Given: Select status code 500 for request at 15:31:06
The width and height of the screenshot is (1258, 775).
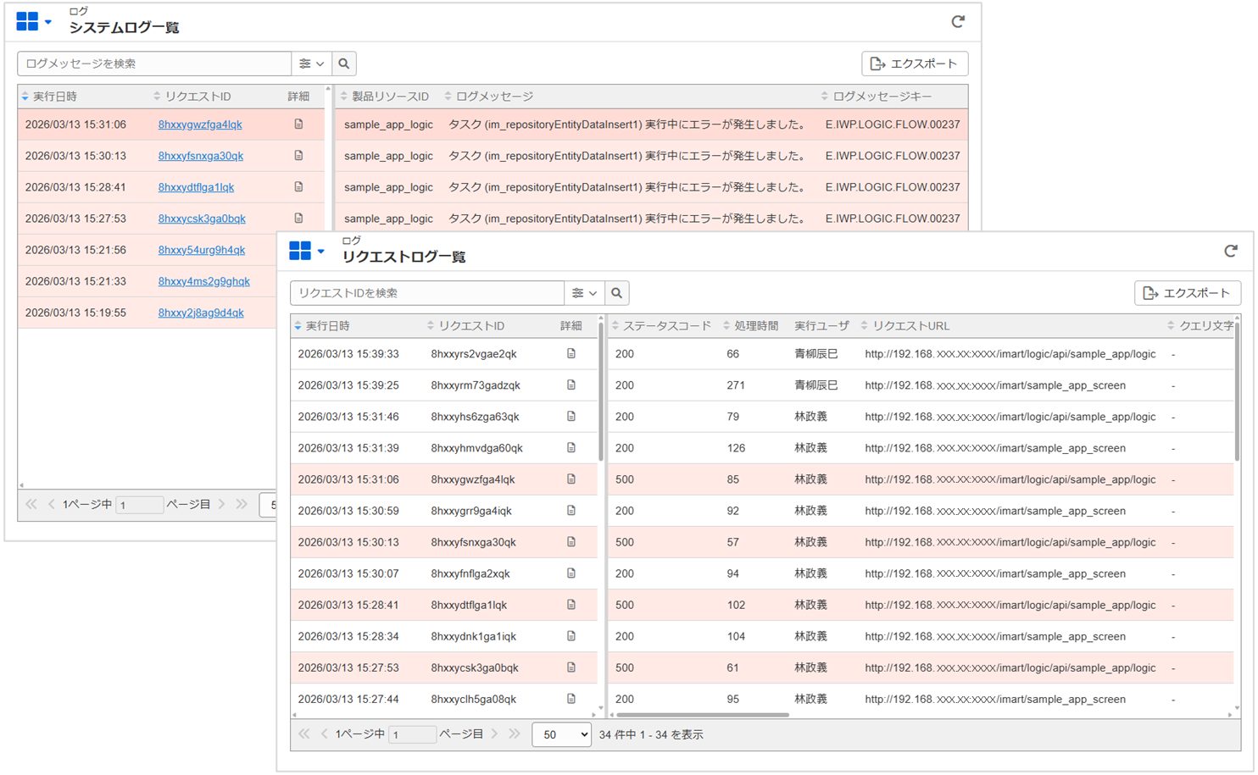Looking at the screenshot, I should click(625, 479).
